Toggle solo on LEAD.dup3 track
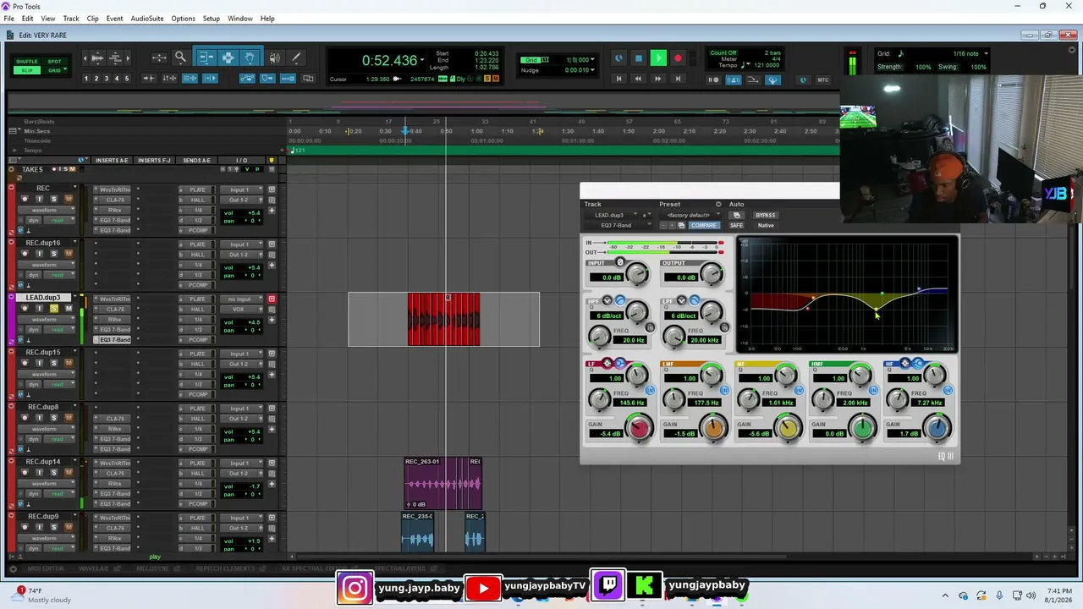 53,308
